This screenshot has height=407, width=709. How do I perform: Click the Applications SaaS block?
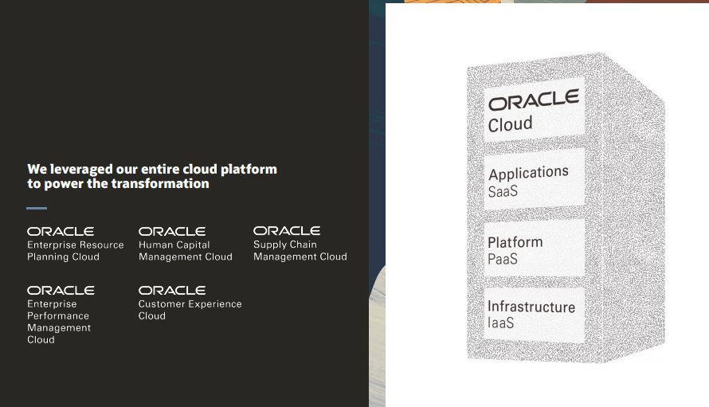tap(535, 180)
